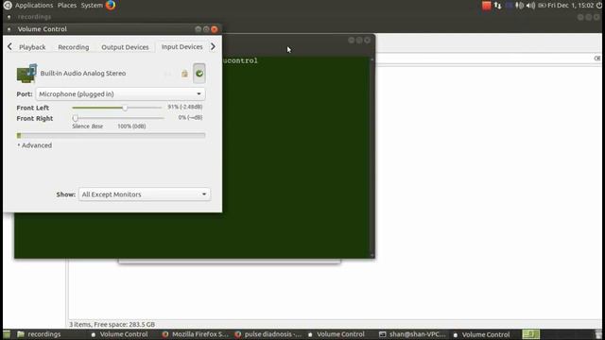Expand the Advanced section
The width and height of the screenshot is (605, 340).
click(35, 145)
